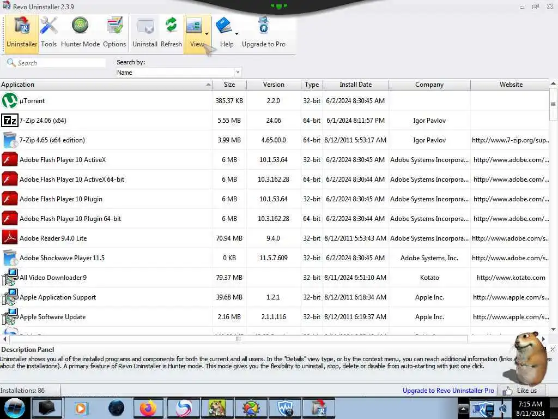Open the Tools section
Image resolution: width=558 pixels, height=419 pixels.
point(48,33)
